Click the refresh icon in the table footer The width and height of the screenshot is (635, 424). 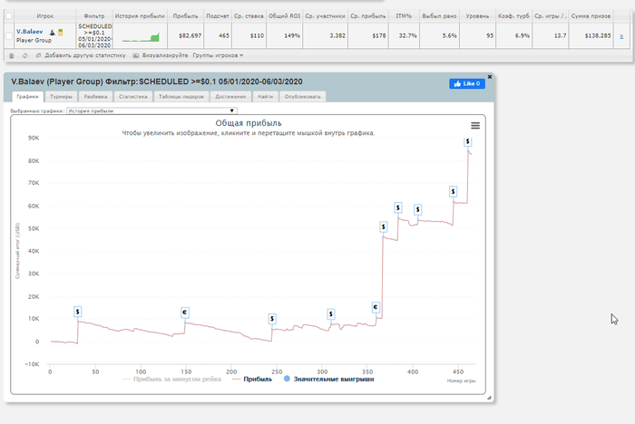coord(25,56)
